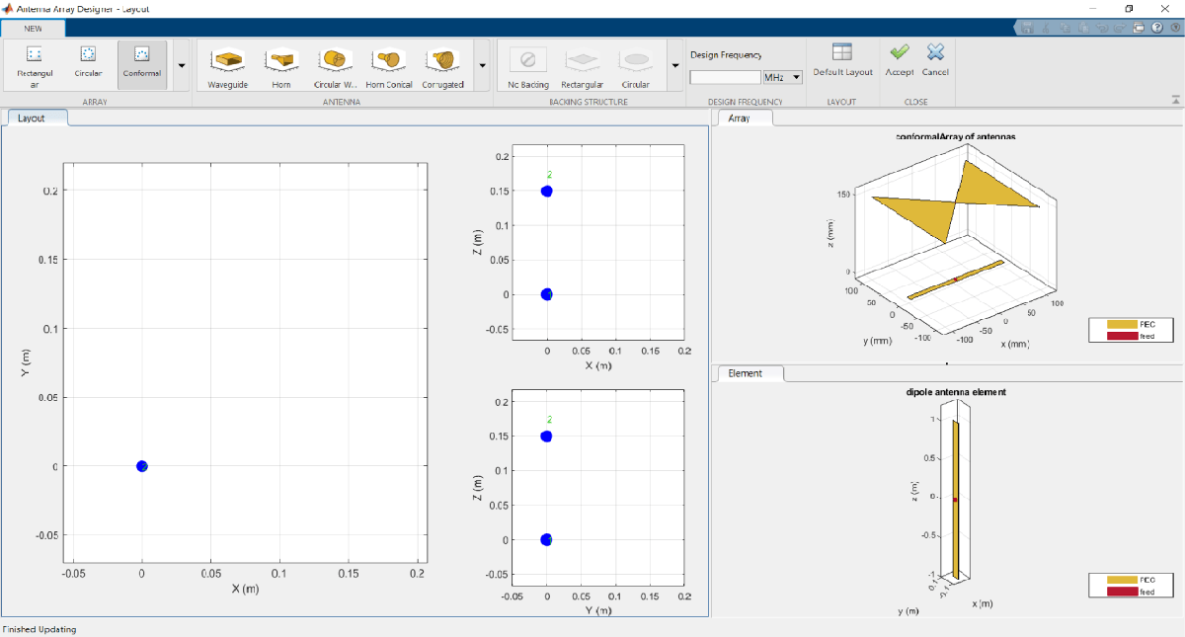This screenshot has height=637, width=1185.
Task: Click the PEC legend entry in Array view
Action: click(1131, 324)
